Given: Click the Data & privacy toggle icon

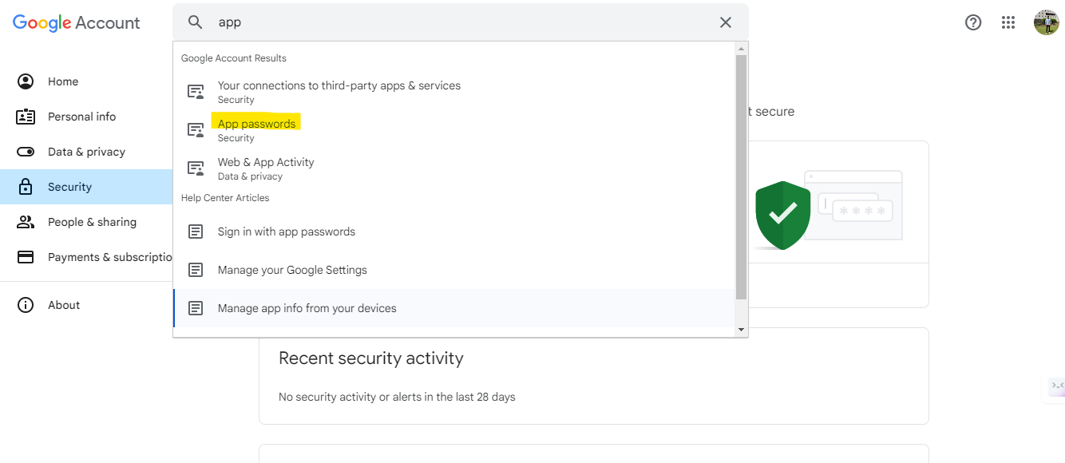Looking at the screenshot, I should click(x=26, y=152).
